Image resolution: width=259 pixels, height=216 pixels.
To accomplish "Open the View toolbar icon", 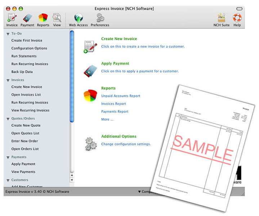I will 57,18.
